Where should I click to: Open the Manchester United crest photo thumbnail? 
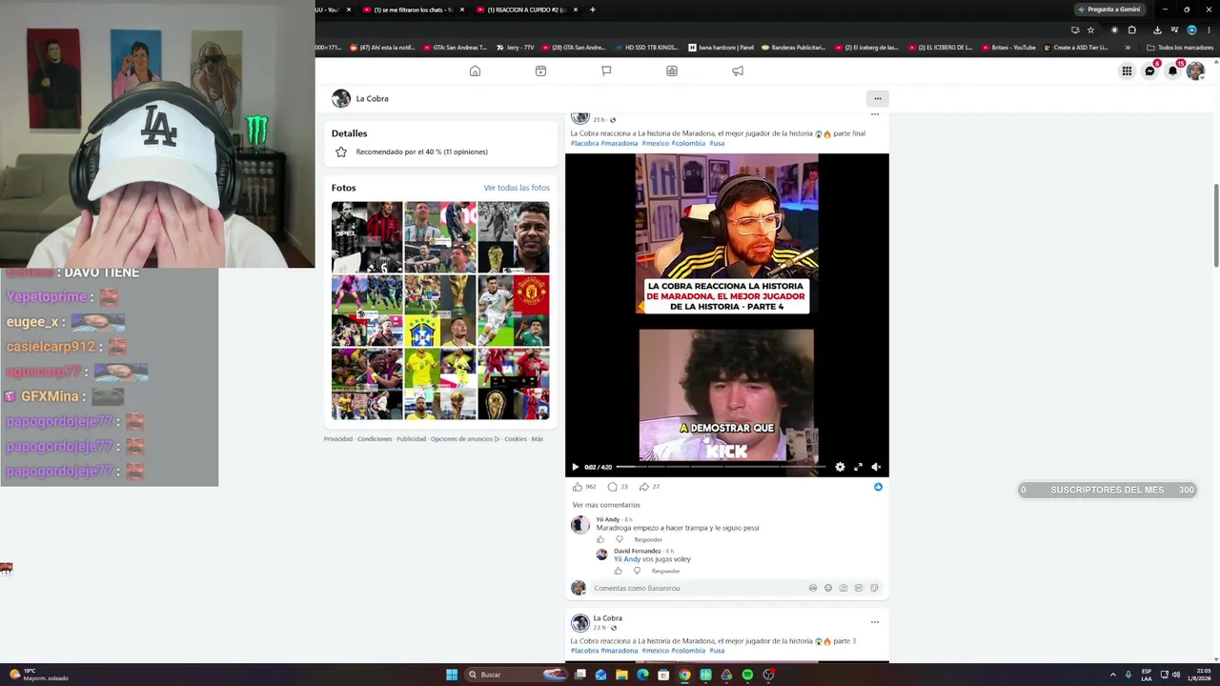click(514, 311)
